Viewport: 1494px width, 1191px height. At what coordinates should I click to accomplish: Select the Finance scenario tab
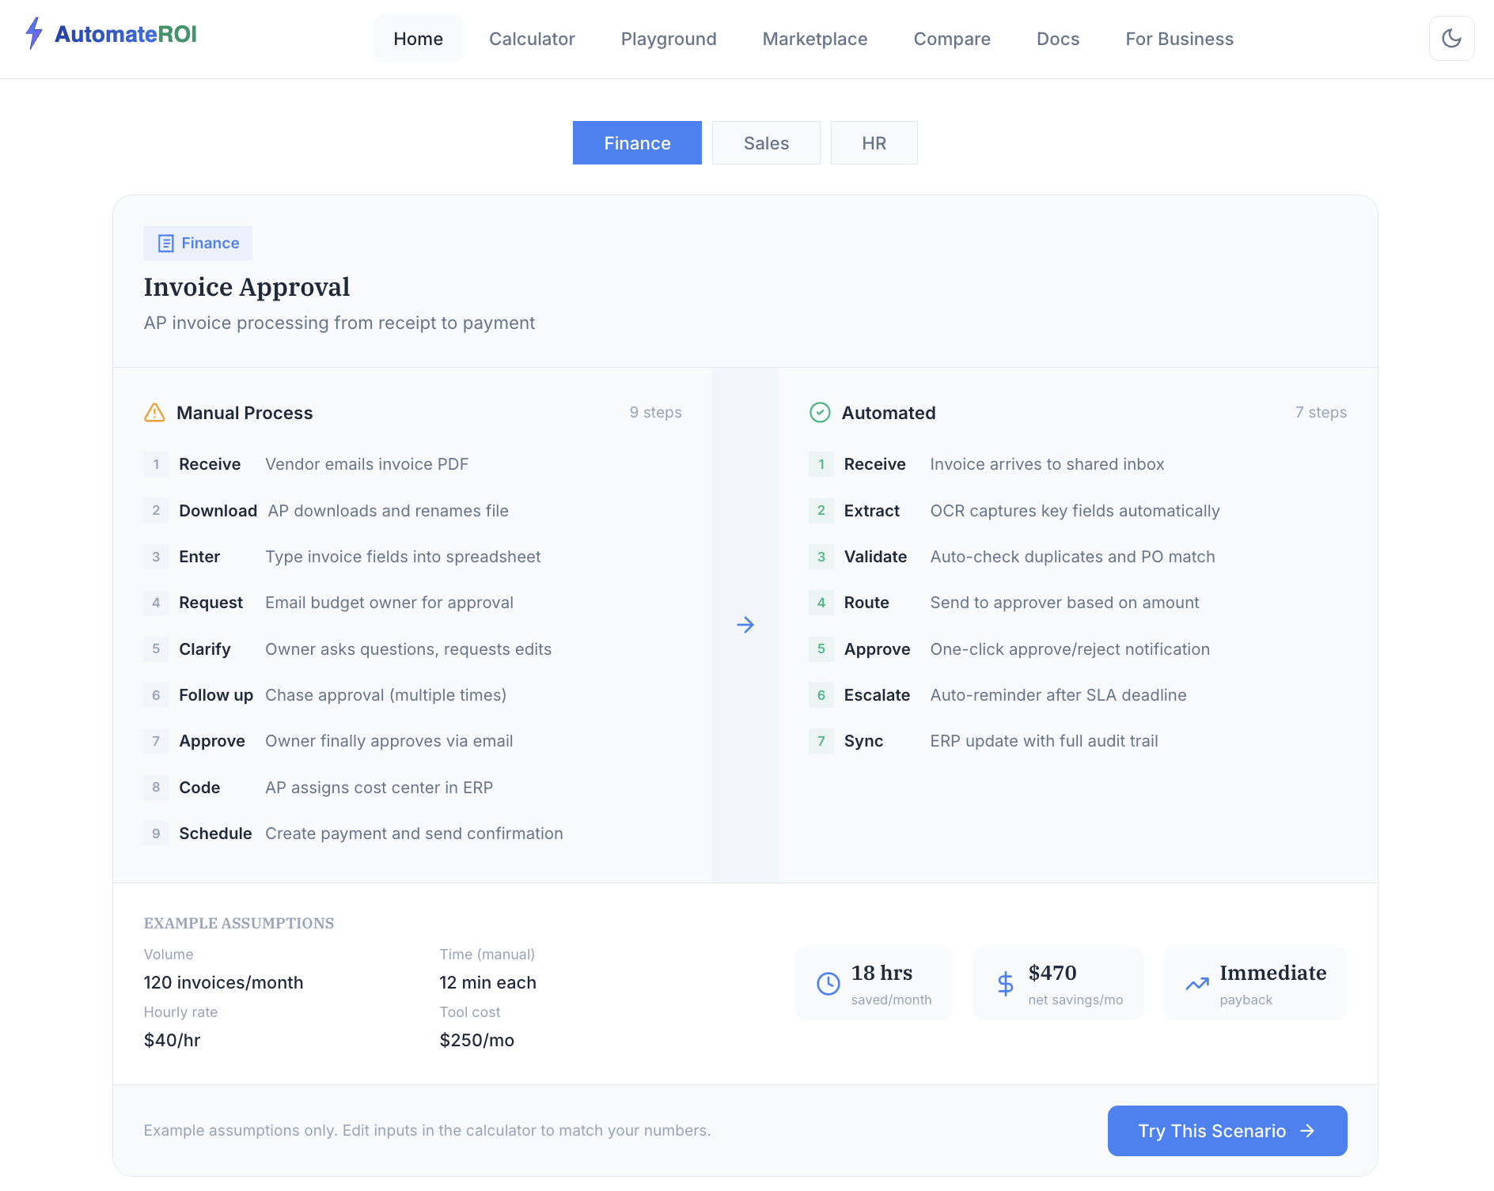[637, 143]
